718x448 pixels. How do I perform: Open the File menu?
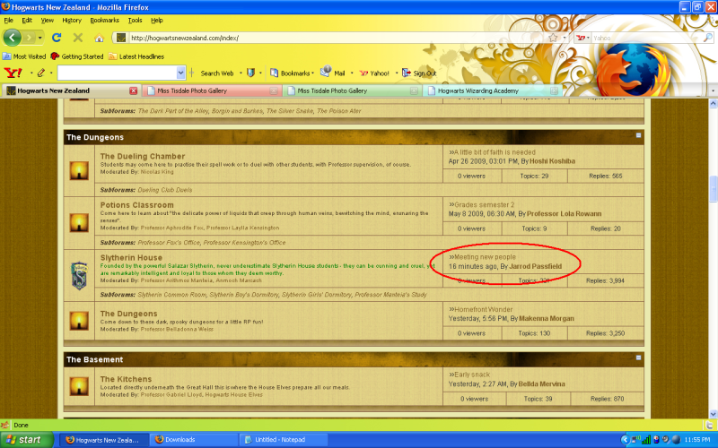point(8,20)
